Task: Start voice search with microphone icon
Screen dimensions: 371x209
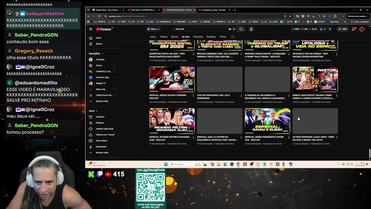Action: coord(251,29)
